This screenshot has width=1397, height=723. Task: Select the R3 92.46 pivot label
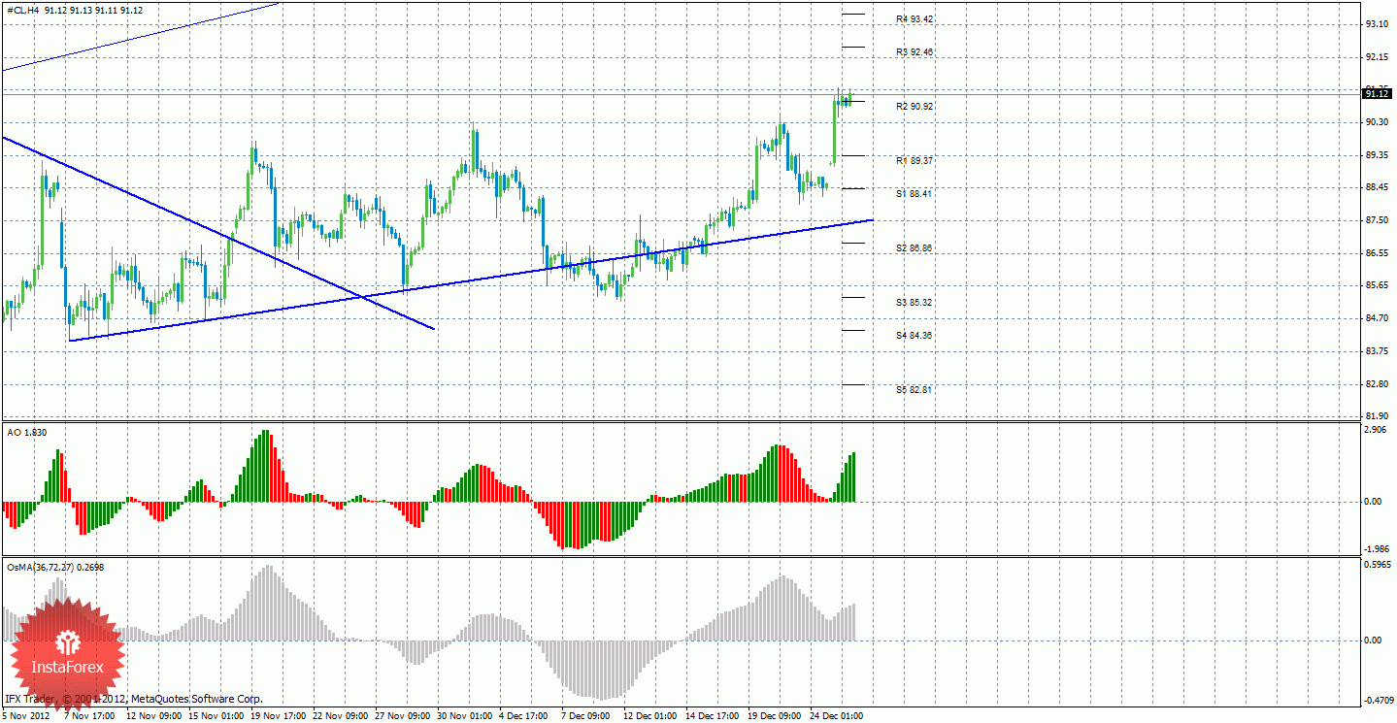coord(915,52)
